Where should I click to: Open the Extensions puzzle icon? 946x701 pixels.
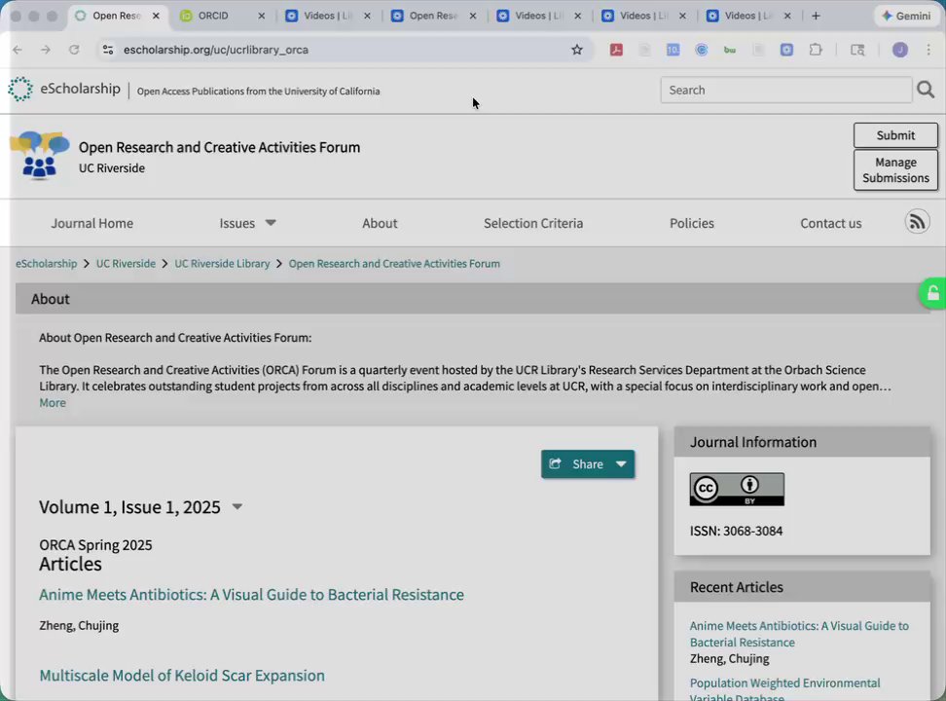816,50
